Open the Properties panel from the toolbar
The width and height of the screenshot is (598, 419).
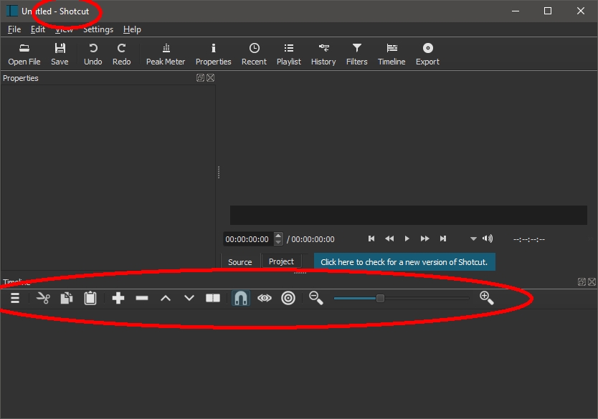tap(213, 54)
